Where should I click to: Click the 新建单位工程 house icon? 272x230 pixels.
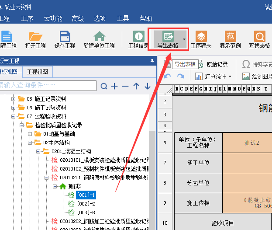coord(99,40)
